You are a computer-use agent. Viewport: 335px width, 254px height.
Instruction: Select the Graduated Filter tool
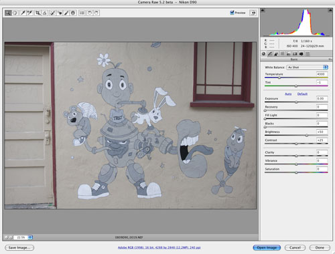73,13
